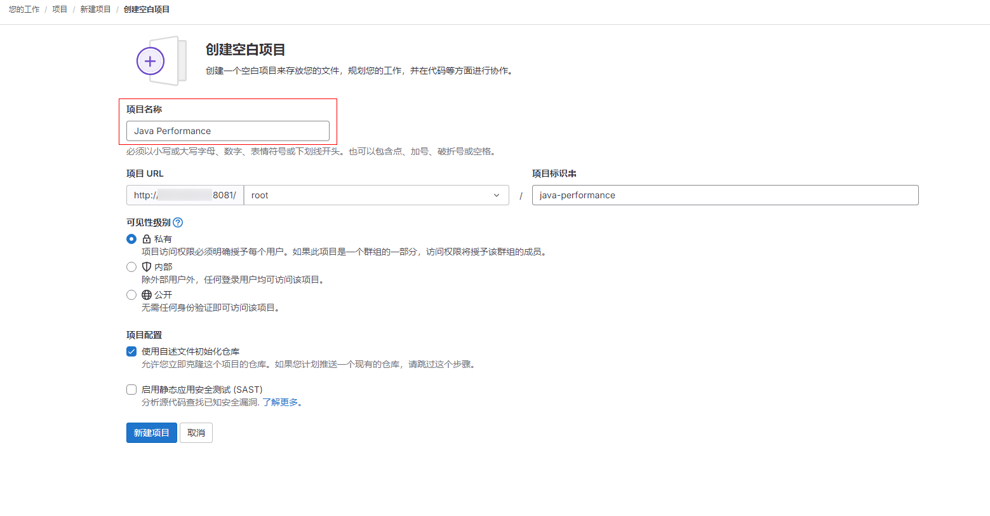This screenshot has height=516, width=990.
Task: Select the 公开 public radio button
Action: pyautogui.click(x=131, y=295)
